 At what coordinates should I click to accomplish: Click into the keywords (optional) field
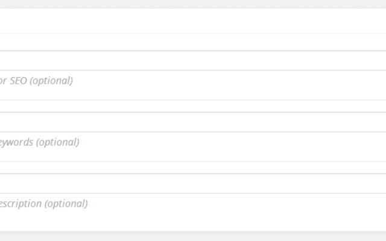click(193, 146)
